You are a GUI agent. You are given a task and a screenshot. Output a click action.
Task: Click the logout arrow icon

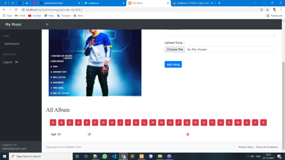coord(16,62)
